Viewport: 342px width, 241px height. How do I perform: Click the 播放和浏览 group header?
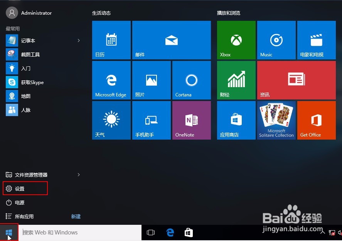(x=229, y=13)
